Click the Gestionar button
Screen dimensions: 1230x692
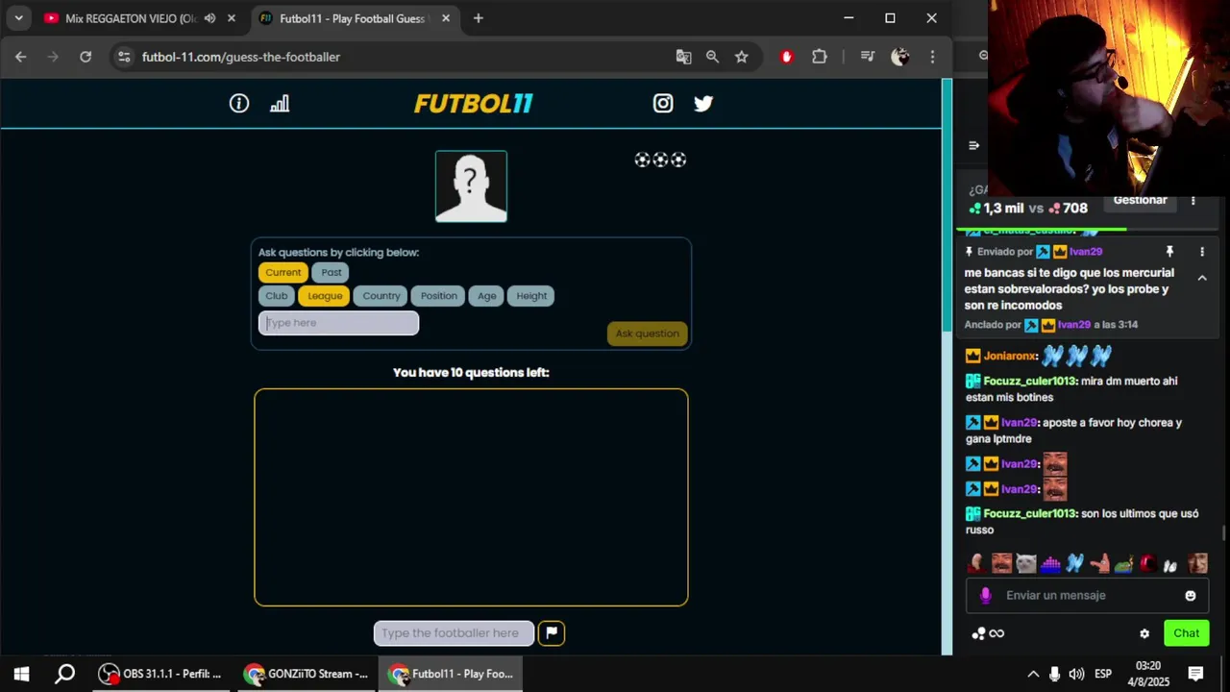tap(1140, 200)
